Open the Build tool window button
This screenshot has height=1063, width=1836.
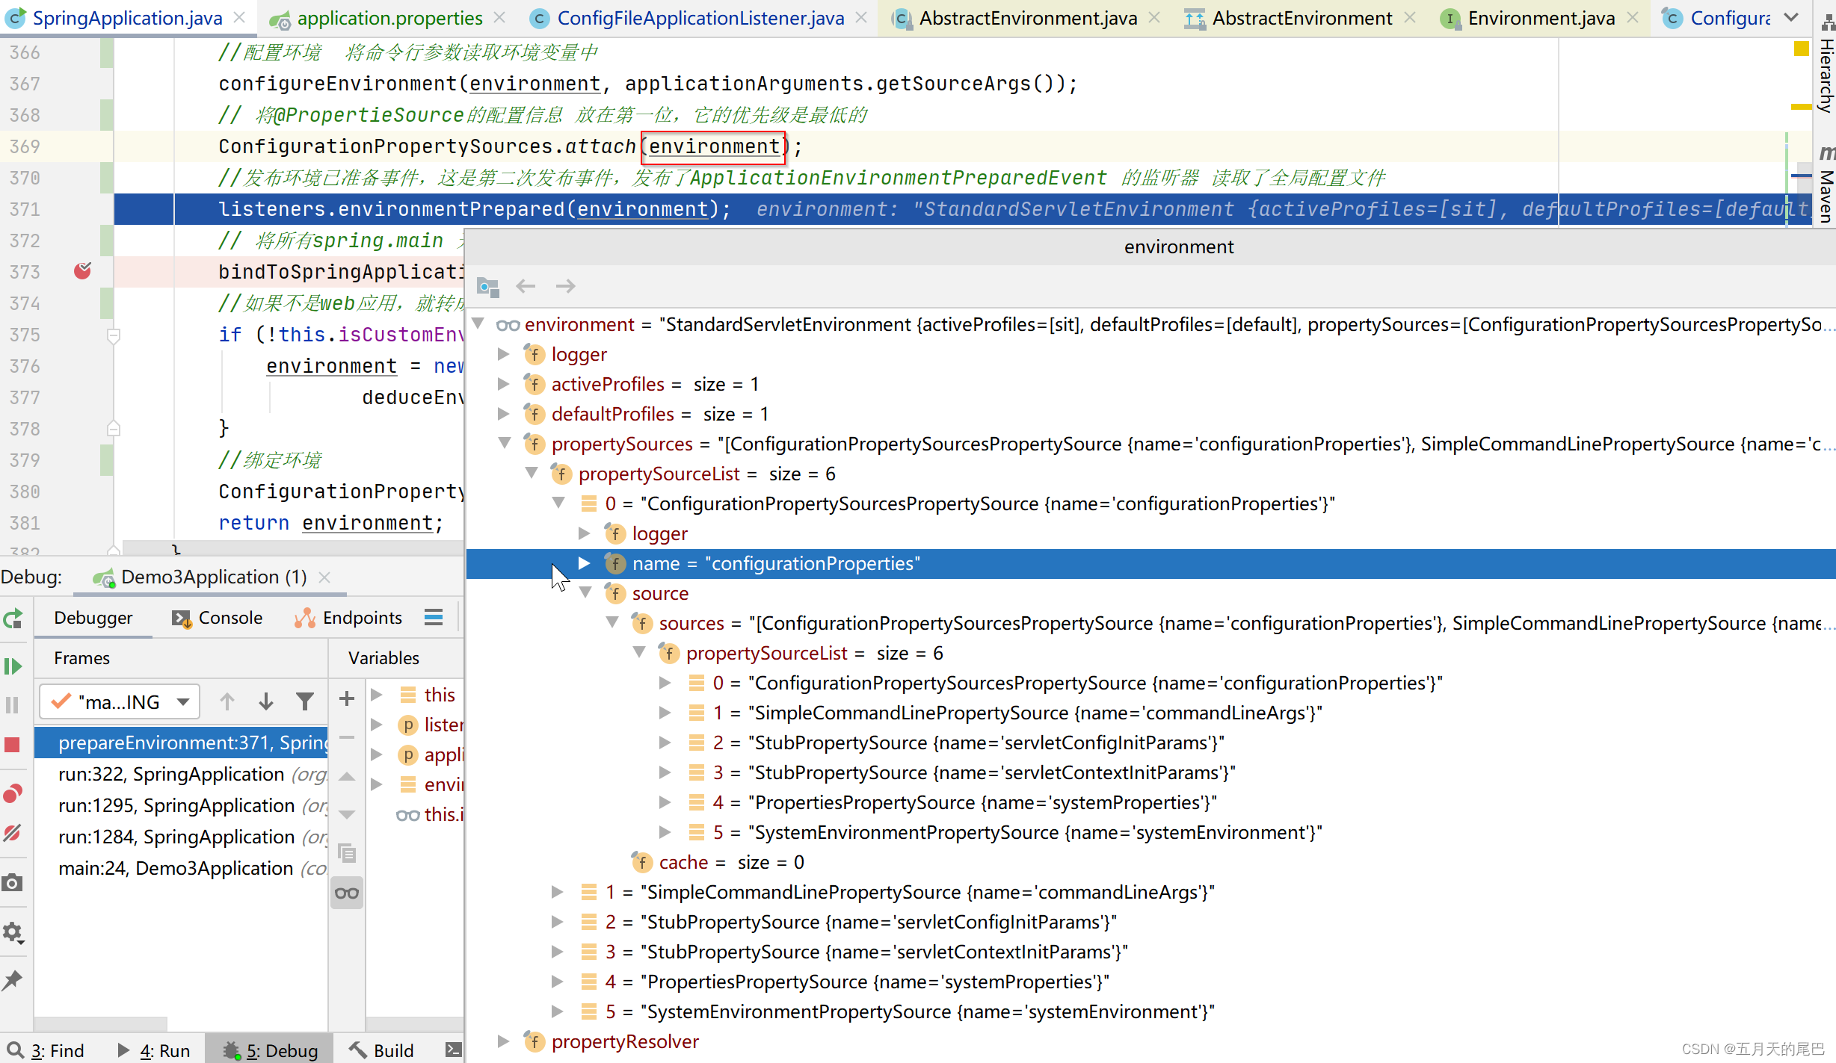[382, 1050]
